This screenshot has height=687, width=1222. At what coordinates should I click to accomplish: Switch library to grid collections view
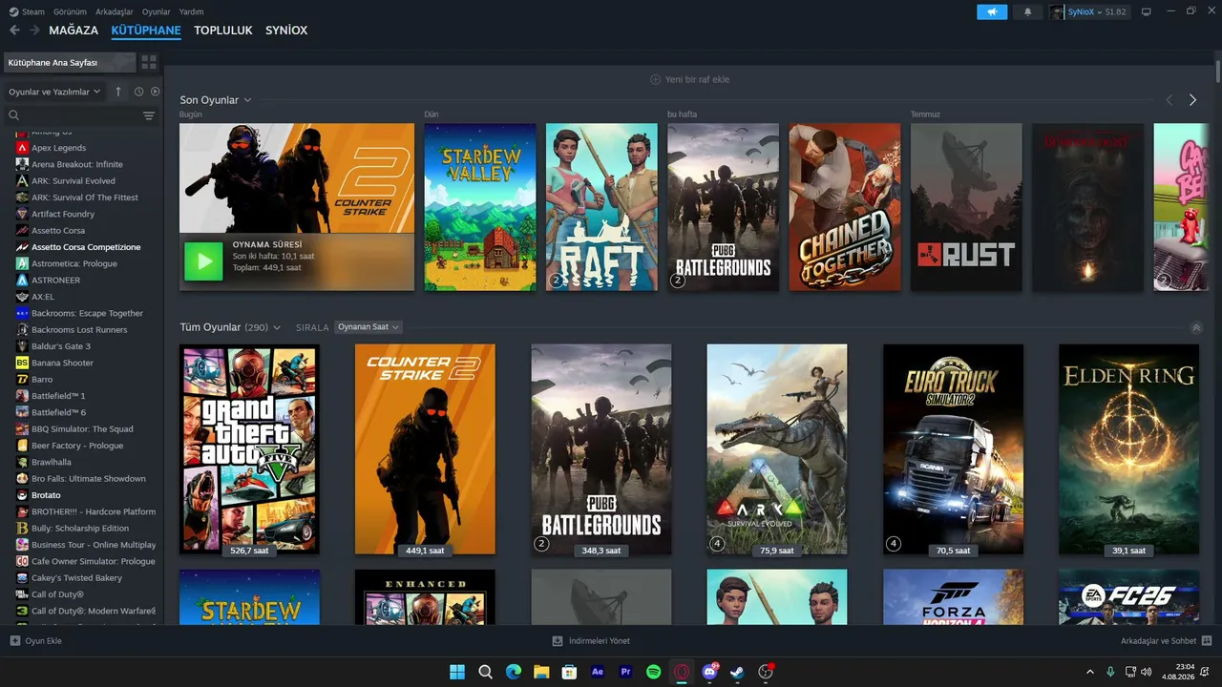[x=149, y=62]
